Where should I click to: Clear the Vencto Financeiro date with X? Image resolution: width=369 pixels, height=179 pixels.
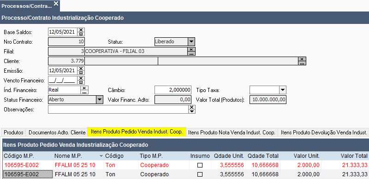point(81,78)
